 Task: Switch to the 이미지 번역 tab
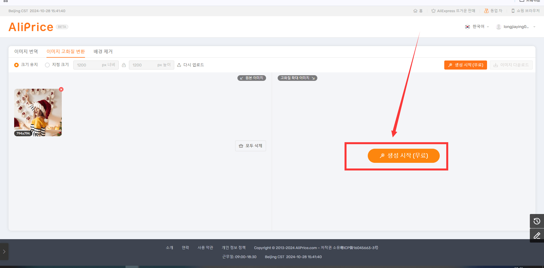26,51
